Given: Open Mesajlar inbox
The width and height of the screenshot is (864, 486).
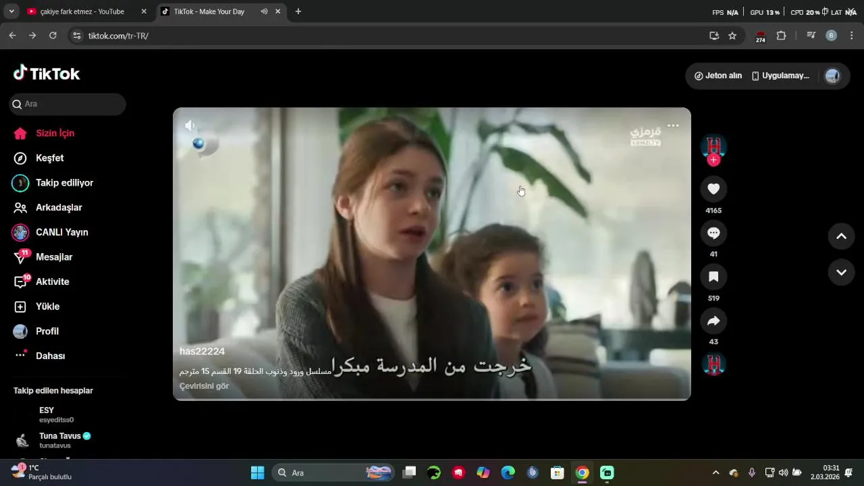Looking at the screenshot, I should point(54,257).
